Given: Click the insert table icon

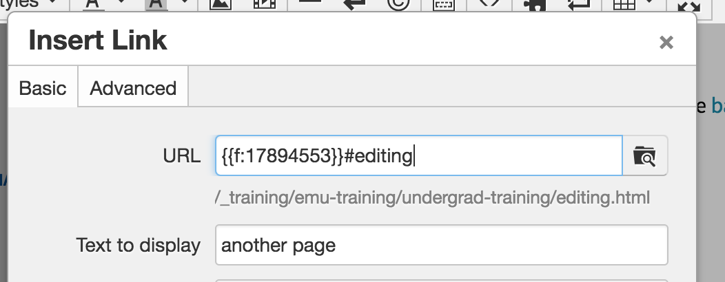Looking at the screenshot, I should coord(624,5).
